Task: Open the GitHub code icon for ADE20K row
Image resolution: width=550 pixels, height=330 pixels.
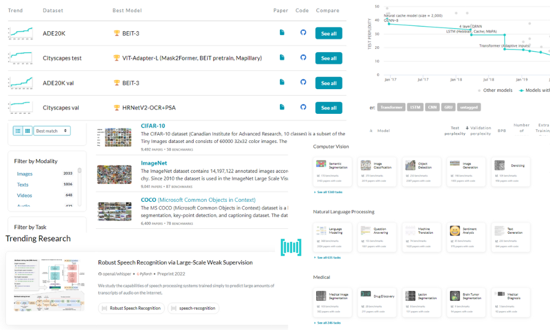Action: (x=304, y=32)
